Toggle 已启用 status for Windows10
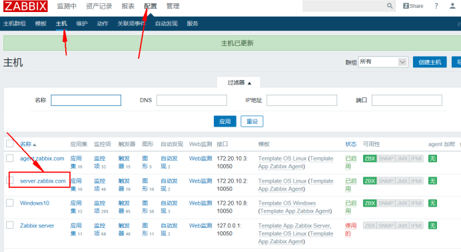The width and height of the screenshot is (461, 252). pyautogui.click(x=351, y=207)
